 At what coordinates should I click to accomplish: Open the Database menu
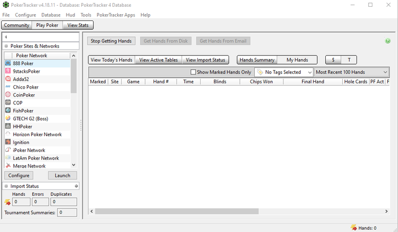(x=51, y=15)
